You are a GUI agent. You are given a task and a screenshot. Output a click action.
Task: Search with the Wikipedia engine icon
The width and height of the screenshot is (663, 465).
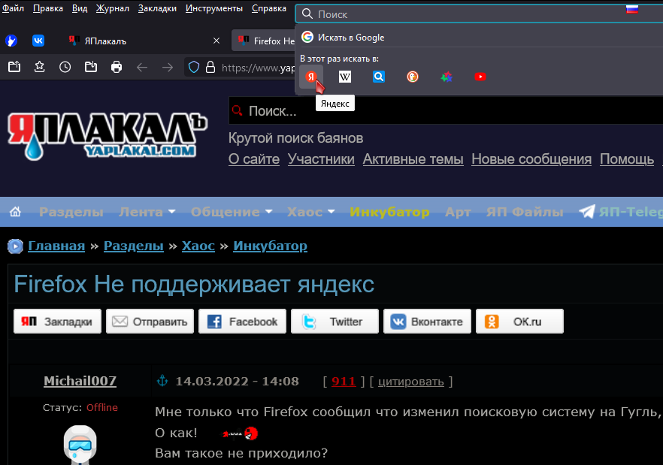345,77
